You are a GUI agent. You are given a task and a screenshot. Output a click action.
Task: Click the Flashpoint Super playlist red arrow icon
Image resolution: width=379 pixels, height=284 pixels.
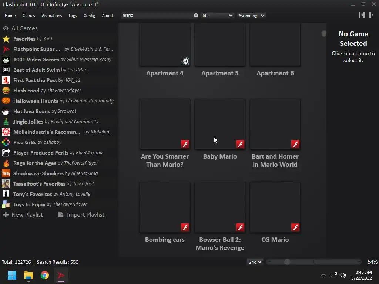coord(6,49)
